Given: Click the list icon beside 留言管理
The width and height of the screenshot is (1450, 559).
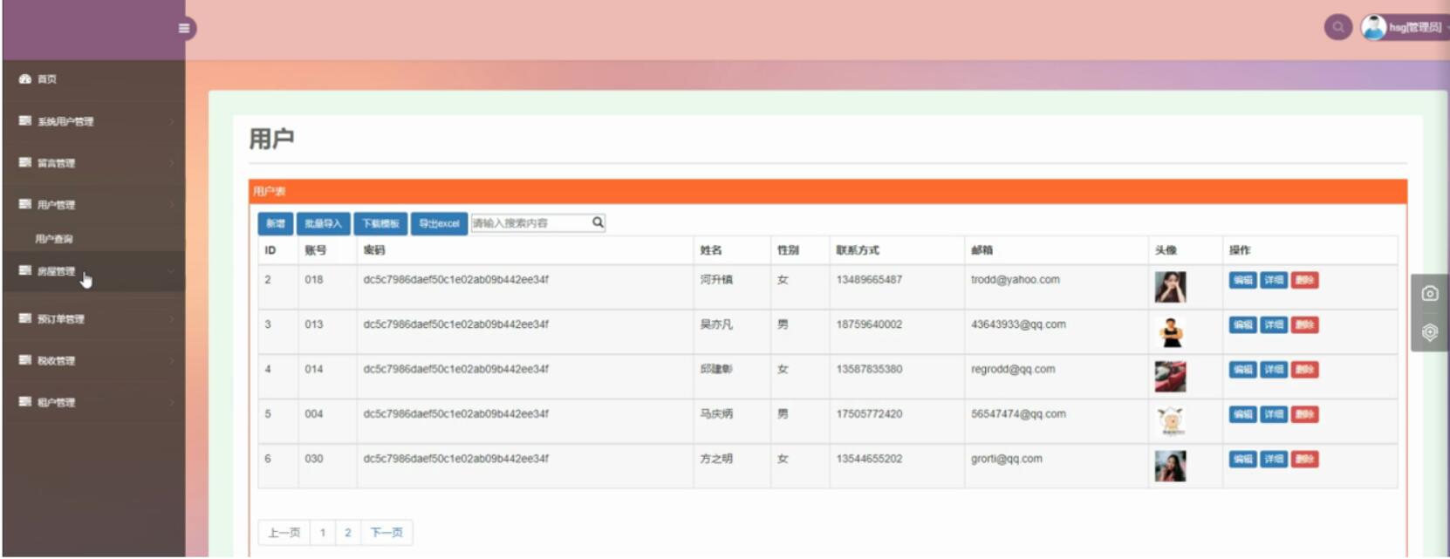Looking at the screenshot, I should tap(25, 162).
